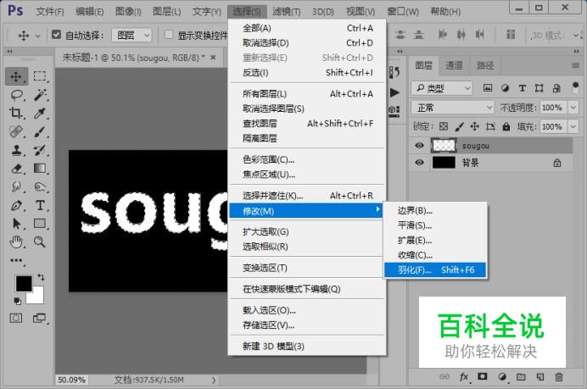Choose 羽化(F) feather option
The width and height of the screenshot is (587, 389).
pos(435,270)
